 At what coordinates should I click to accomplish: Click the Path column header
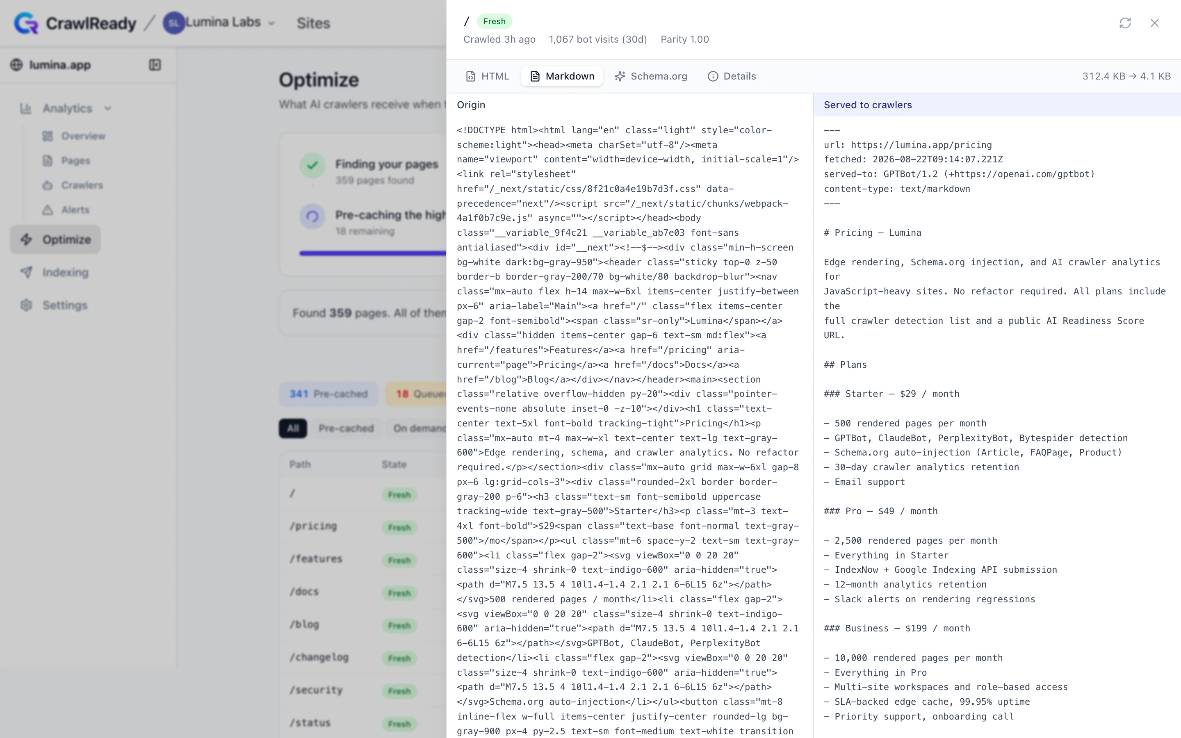click(x=300, y=464)
